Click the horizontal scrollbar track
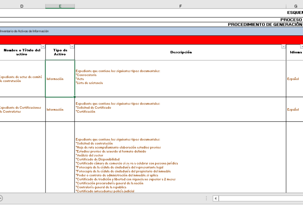This screenshot has width=303, height=205. point(261,198)
